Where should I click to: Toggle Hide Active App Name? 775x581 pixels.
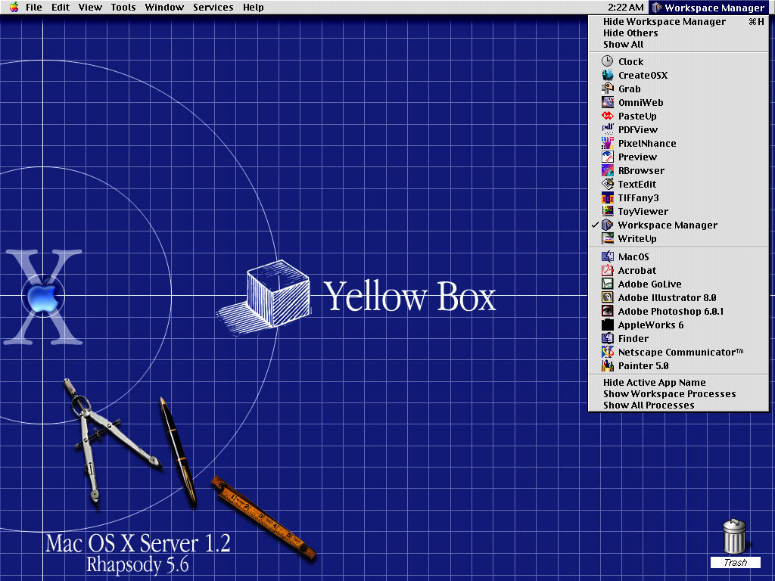[654, 383]
